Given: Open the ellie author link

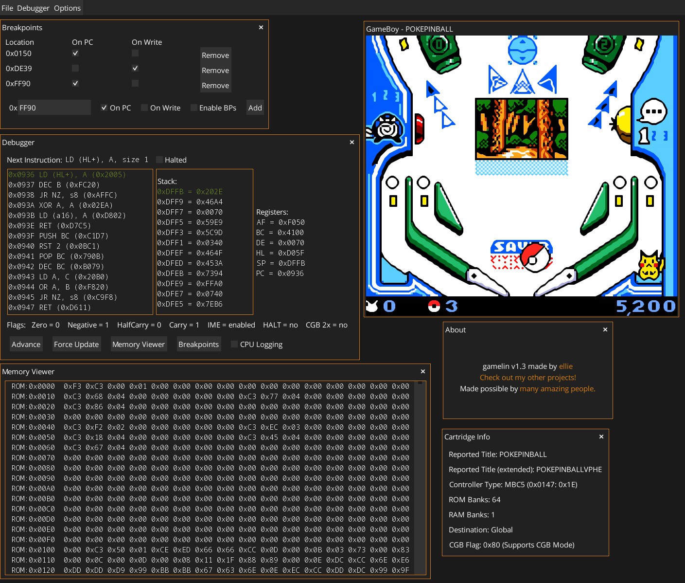Looking at the screenshot, I should [566, 366].
